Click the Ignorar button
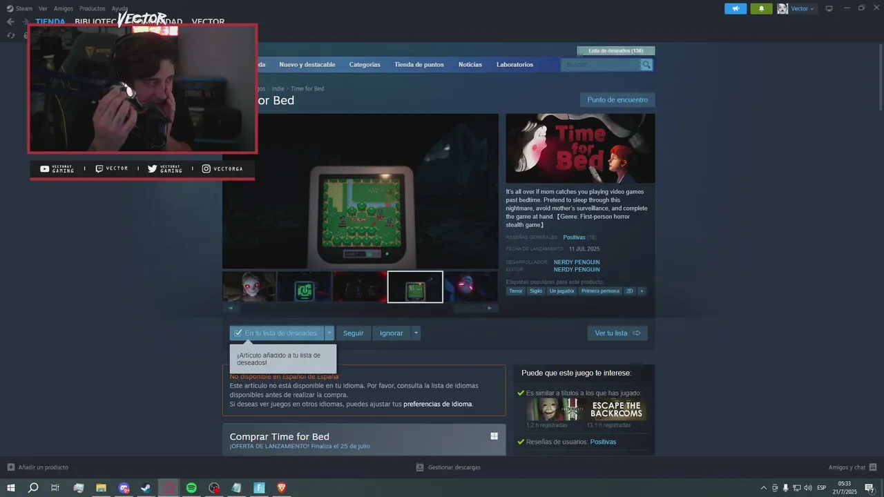The height and width of the screenshot is (497, 884). [392, 333]
